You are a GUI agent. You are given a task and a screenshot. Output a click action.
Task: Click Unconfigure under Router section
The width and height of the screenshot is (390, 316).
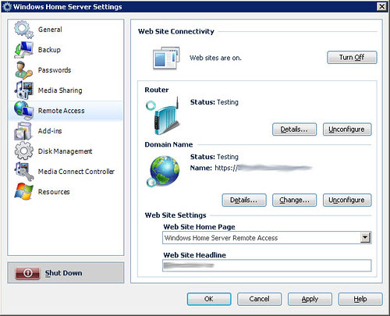point(347,130)
